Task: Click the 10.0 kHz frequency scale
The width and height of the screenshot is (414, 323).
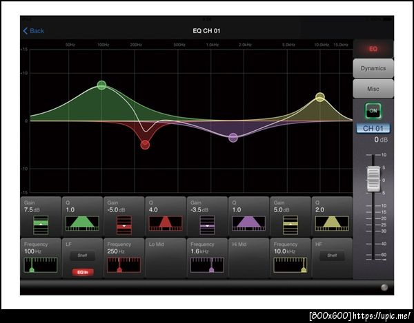Action: pyautogui.click(x=290, y=265)
